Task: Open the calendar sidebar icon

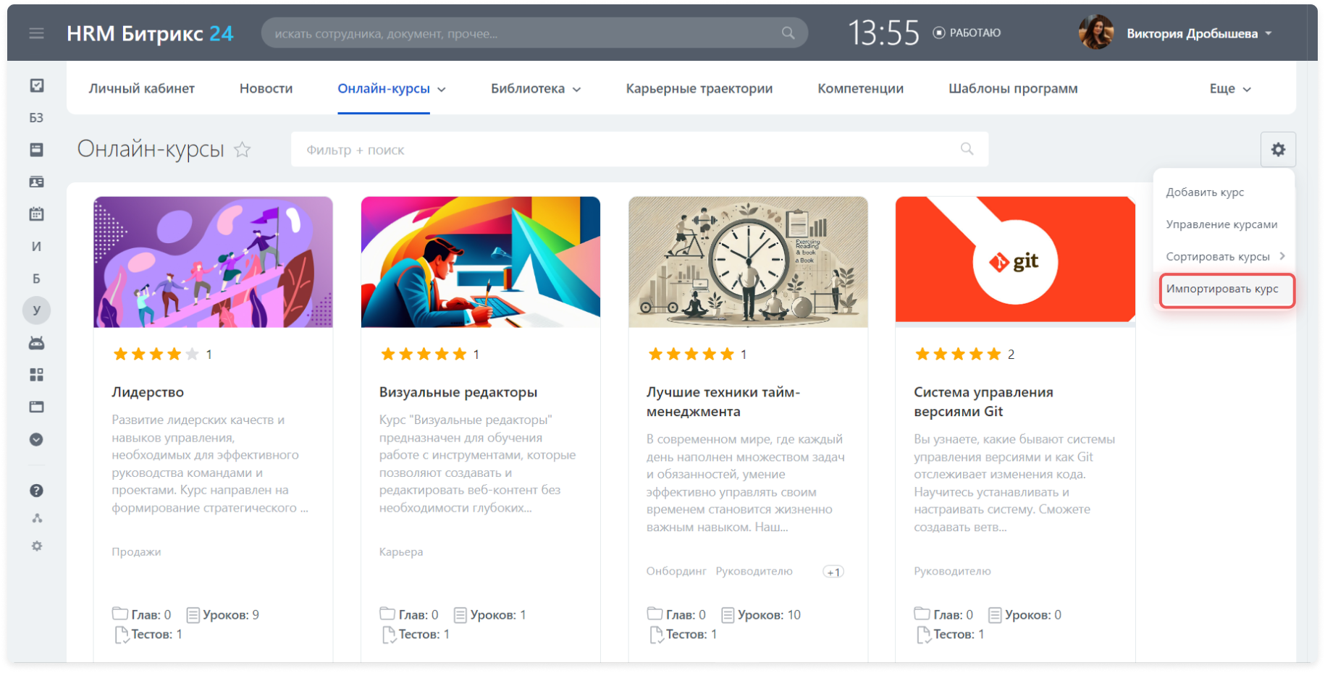Action: click(36, 213)
